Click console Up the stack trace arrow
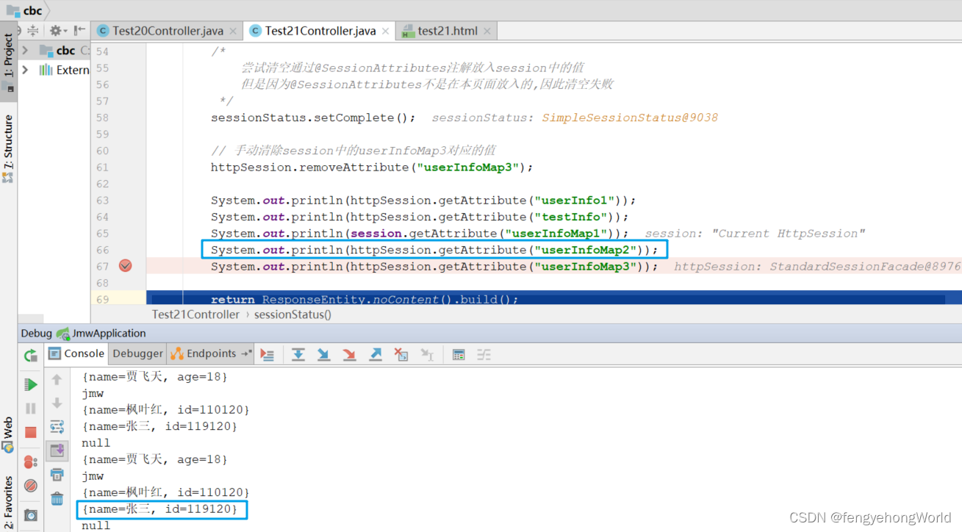The image size is (962, 532). pyautogui.click(x=57, y=380)
